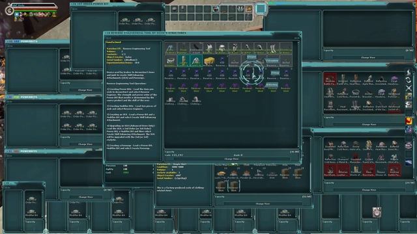
Task: Click the rightmost toolbar slot with the orange item
Action: (249, 9)
